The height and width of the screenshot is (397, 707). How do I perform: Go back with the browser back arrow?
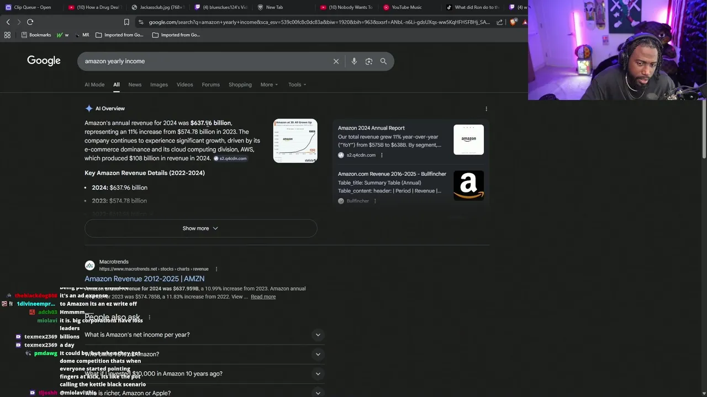coord(8,22)
